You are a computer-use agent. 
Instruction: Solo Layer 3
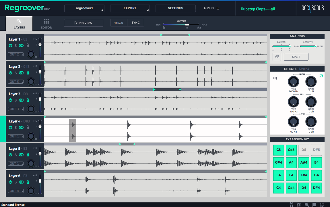tap(15, 100)
